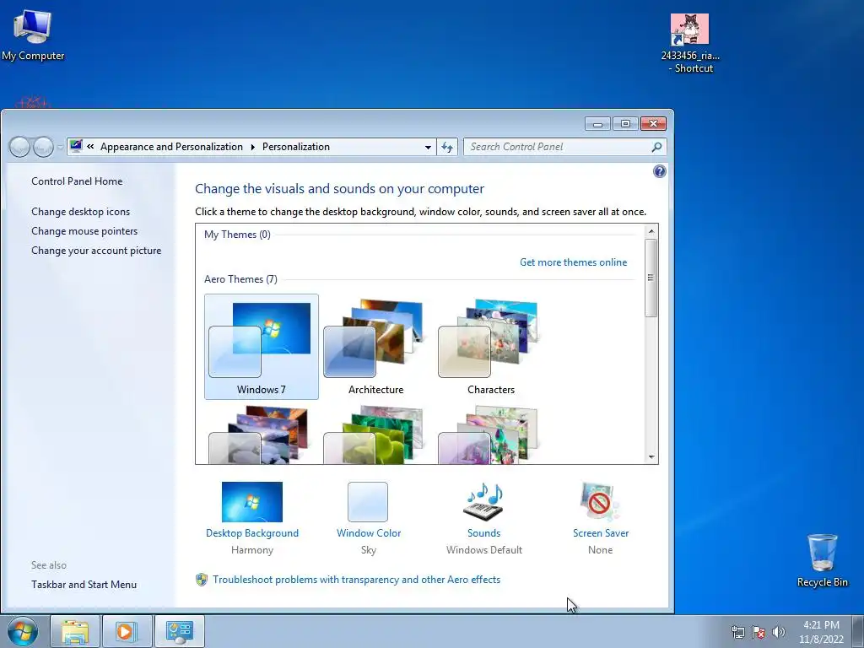Open Control Panel Home link
864x648 pixels.
tap(77, 181)
